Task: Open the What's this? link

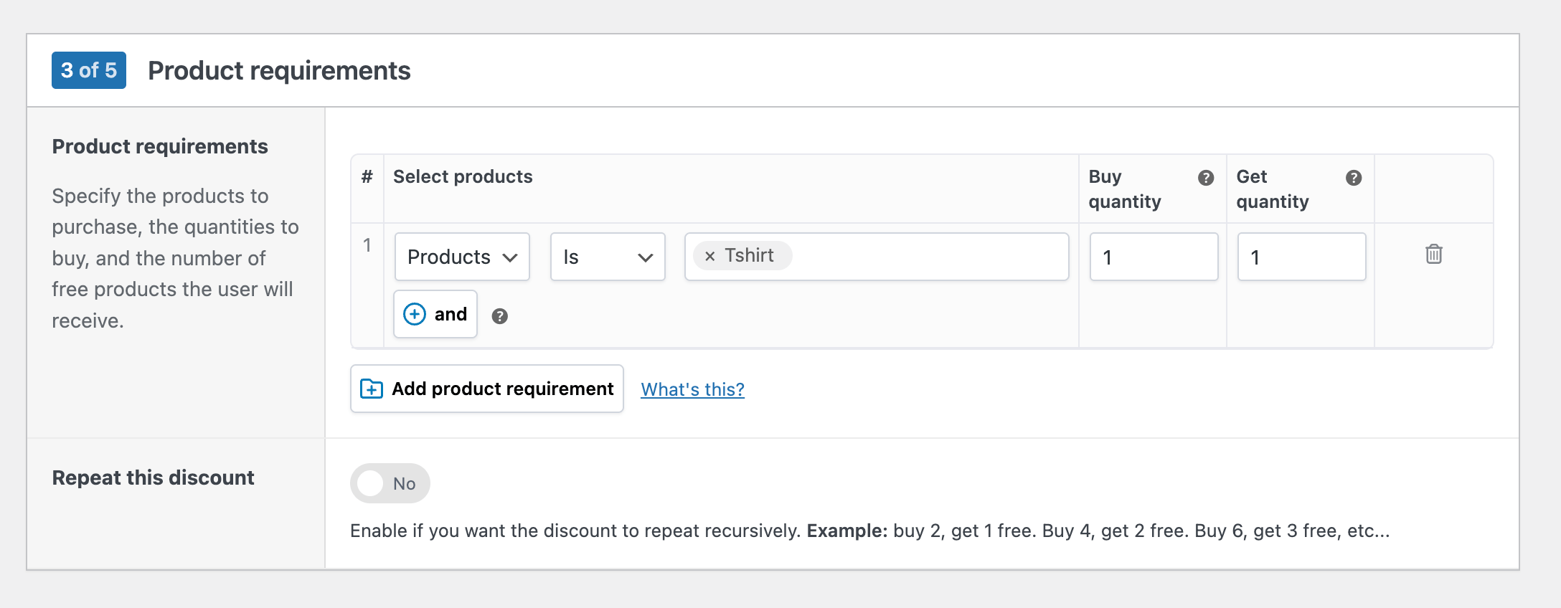Action: pos(692,389)
